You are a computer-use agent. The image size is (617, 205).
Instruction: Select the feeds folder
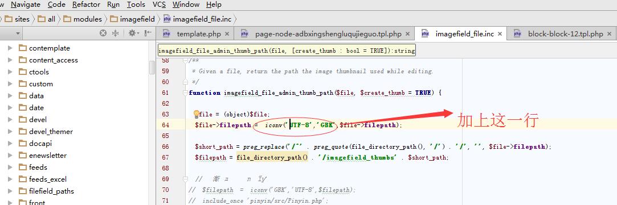point(38,168)
